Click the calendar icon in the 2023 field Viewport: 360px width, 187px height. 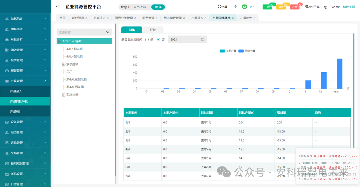tap(203, 39)
